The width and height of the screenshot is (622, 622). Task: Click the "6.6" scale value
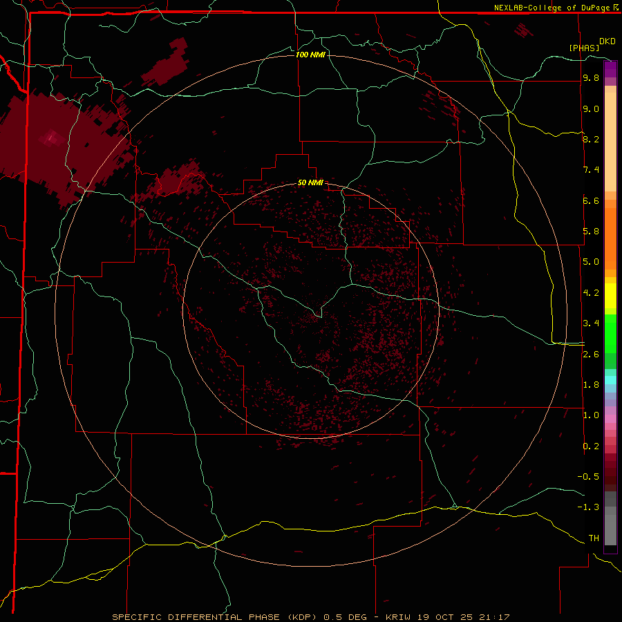(591, 200)
